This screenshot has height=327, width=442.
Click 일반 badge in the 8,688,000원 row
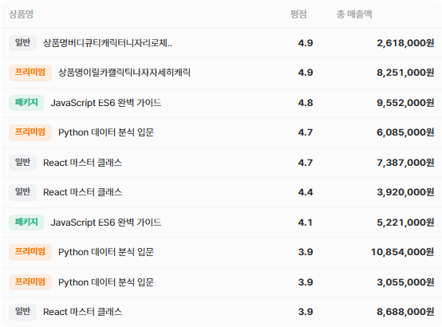pos(22,312)
